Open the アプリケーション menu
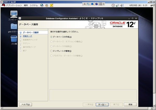This screenshot has width=156, height=110. [x=14, y=5]
